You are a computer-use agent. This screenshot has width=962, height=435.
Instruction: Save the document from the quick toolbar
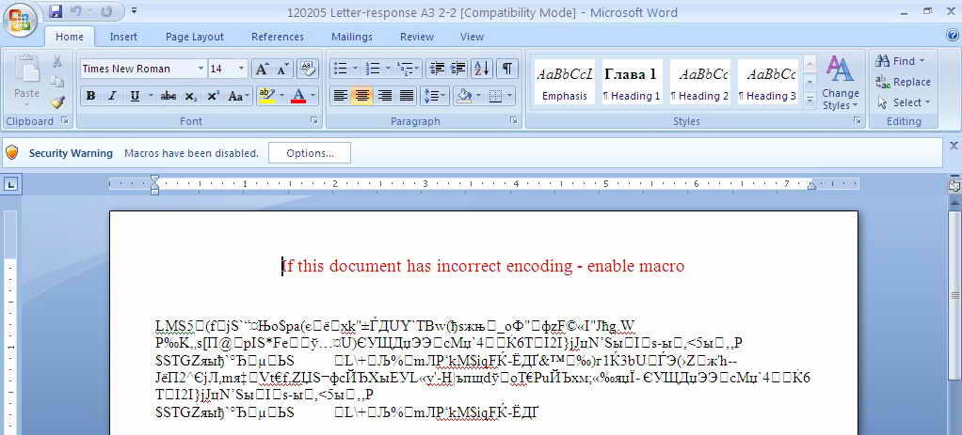pyautogui.click(x=56, y=11)
